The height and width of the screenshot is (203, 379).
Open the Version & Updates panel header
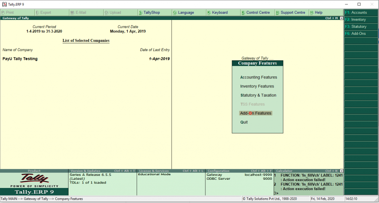103,171
